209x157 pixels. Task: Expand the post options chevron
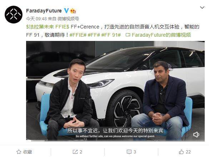(x=202, y=7)
